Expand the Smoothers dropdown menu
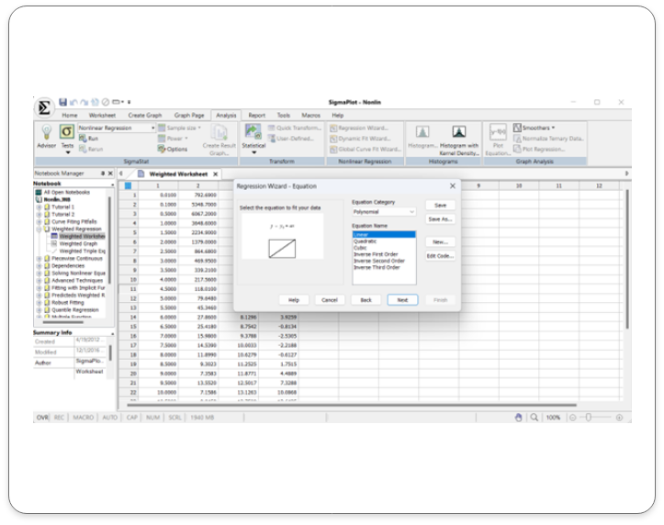The height and width of the screenshot is (525, 664). click(x=538, y=128)
